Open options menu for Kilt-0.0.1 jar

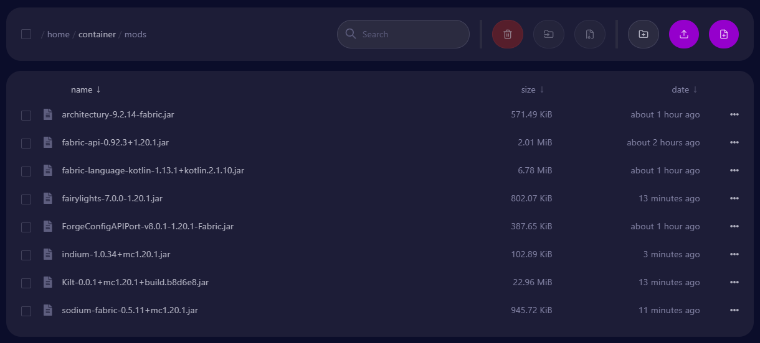point(734,282)
